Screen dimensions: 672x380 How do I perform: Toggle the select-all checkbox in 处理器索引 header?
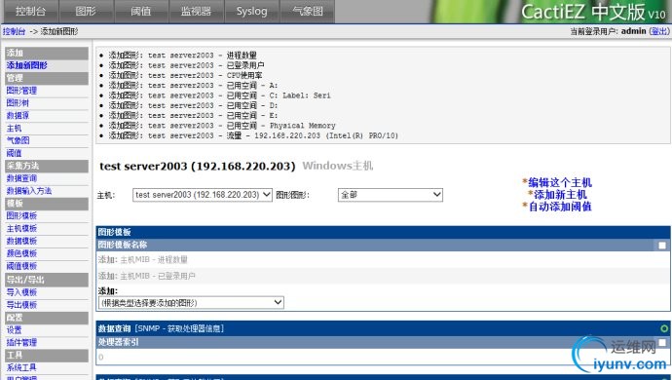(x=662, y=342)
